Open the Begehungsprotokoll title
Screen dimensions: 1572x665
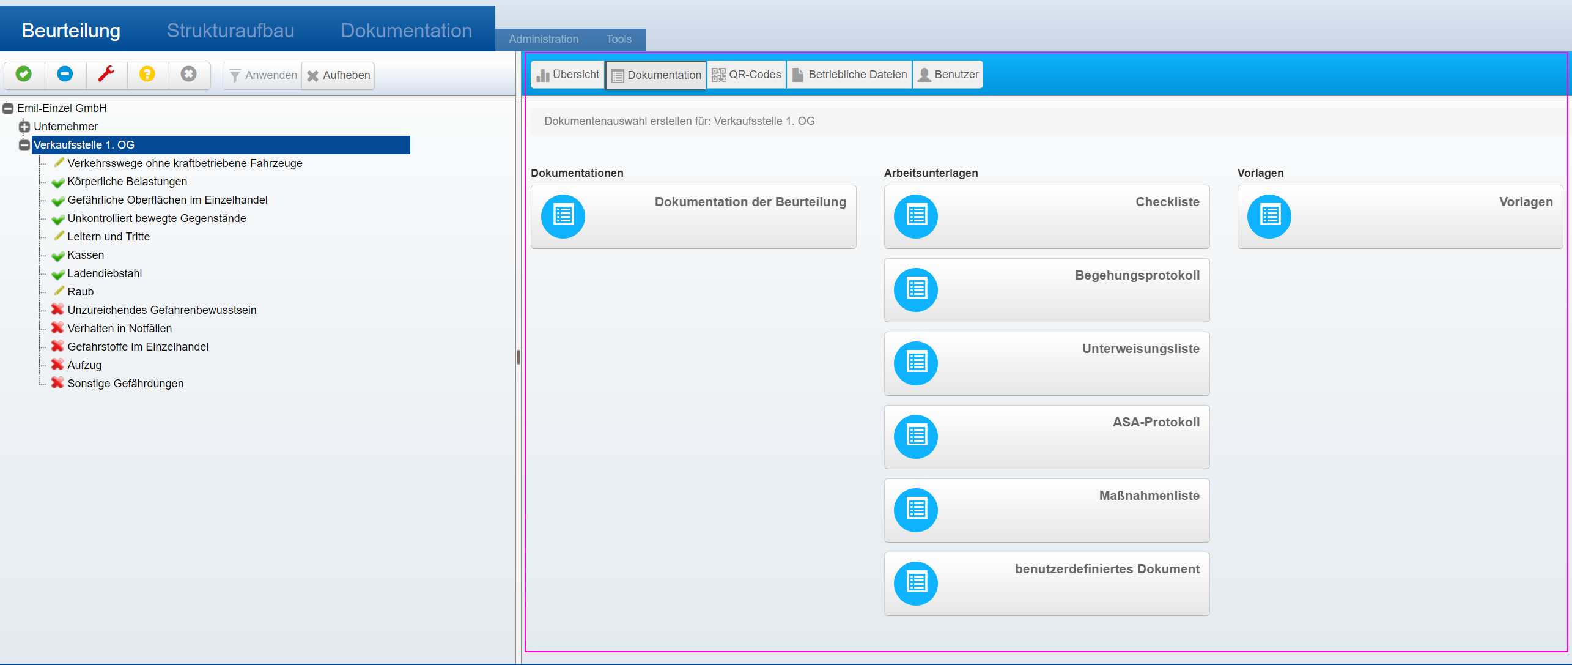pyautogui.click(x=1137, y=275)
